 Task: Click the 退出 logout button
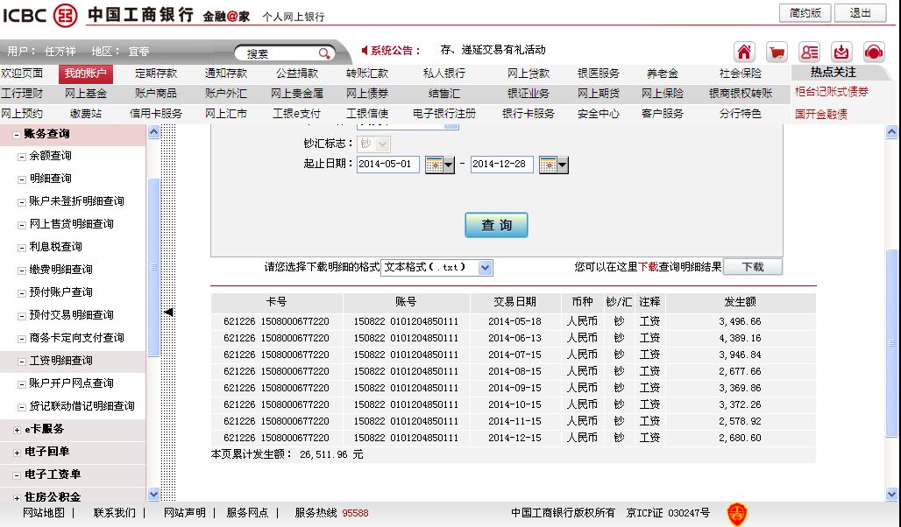(860, 13)
